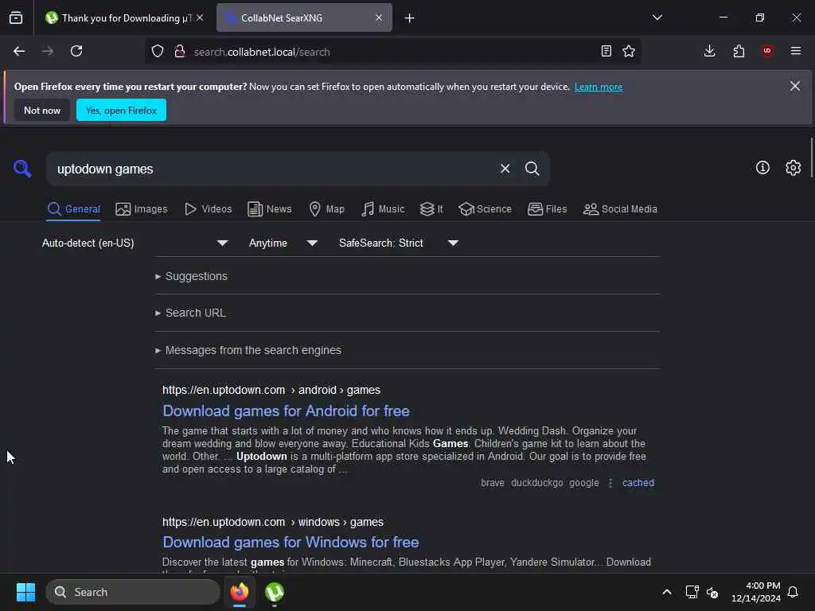Open more options dots beside cached
The height and width of the screenshot is (611, 815).
(x=610, y=483)
